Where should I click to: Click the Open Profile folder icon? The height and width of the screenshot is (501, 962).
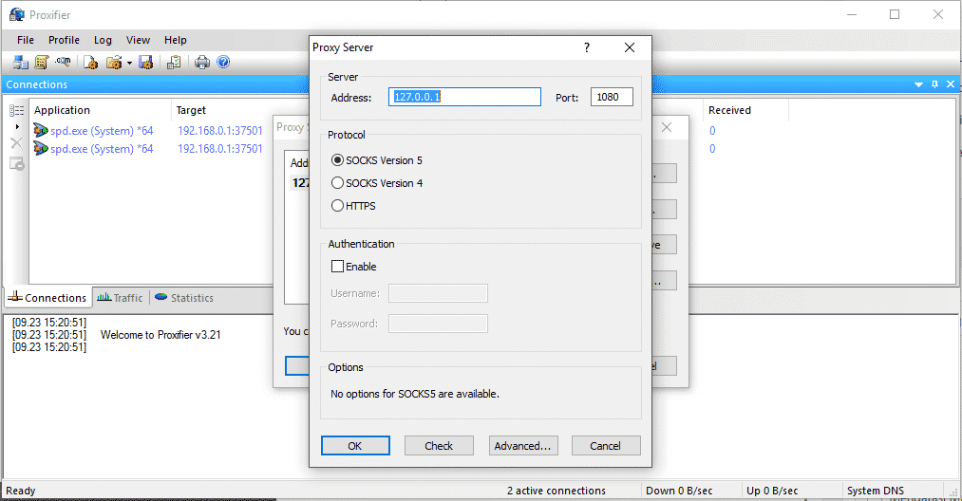tap(114, 63)
